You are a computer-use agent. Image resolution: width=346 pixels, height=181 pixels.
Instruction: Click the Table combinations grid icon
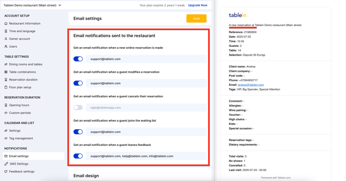(6, 72)
